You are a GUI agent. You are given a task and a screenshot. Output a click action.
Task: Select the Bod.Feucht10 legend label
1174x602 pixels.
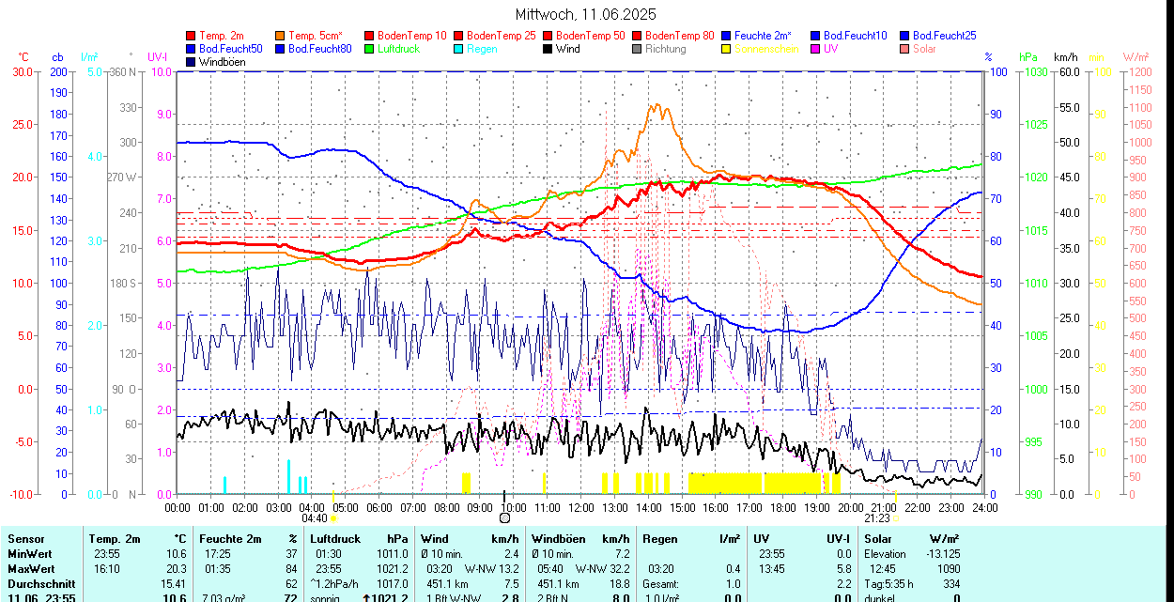[855, 36]
